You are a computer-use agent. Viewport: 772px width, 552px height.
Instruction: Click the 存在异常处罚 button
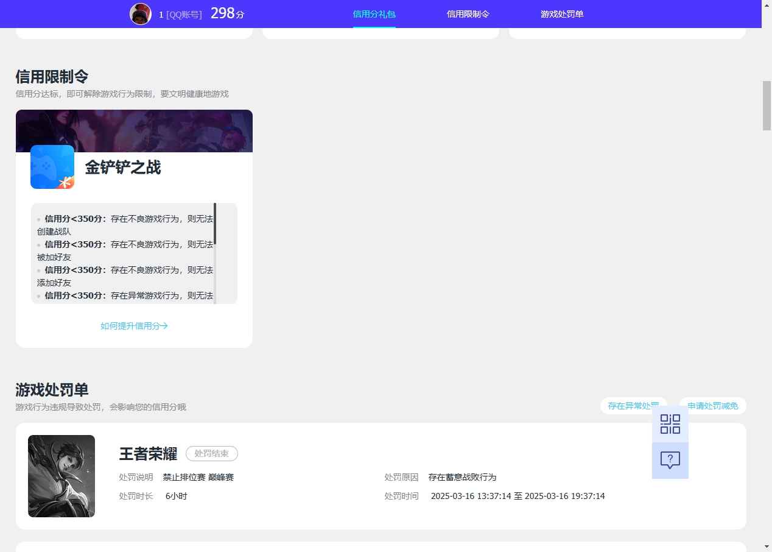[x=633, y=406]
